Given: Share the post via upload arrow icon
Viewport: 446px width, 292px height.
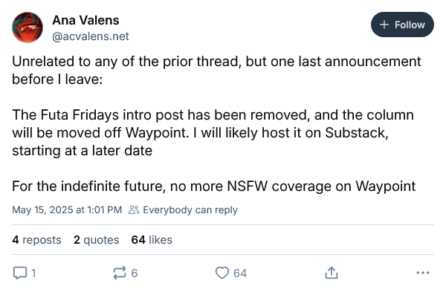Looking at the screenshot, I should [332, 273].
